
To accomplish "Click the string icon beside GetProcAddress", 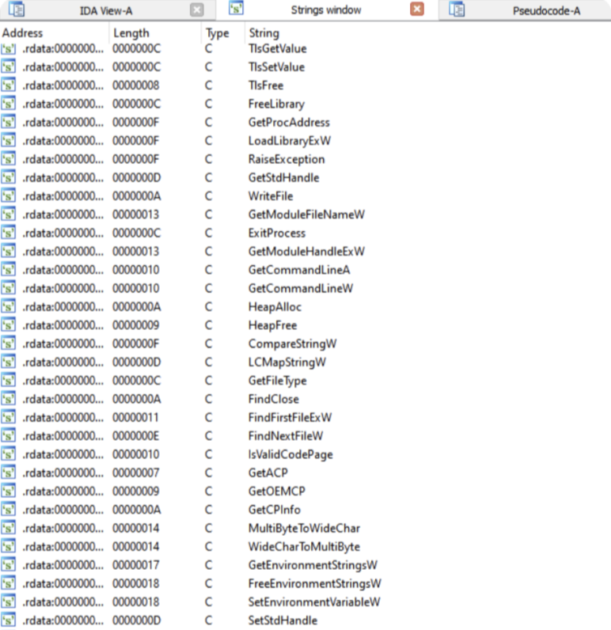I will tap(9, 123).
